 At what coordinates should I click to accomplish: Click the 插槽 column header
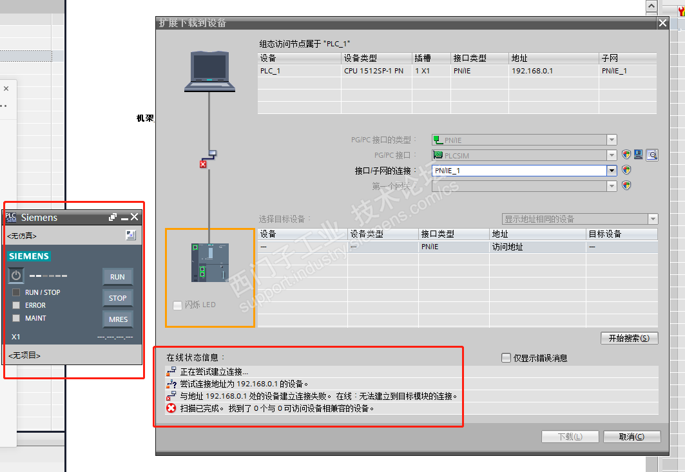(x=430, y=58)
